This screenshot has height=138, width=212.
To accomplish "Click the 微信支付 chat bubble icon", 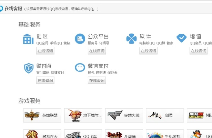I will 80,67.
